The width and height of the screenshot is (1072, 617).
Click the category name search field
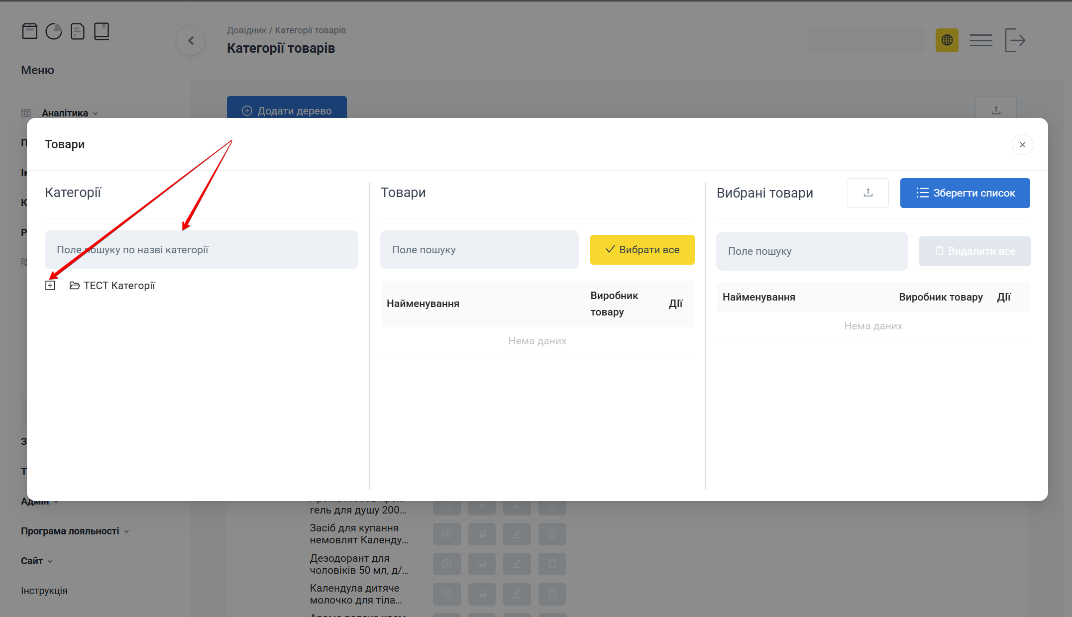201,250
